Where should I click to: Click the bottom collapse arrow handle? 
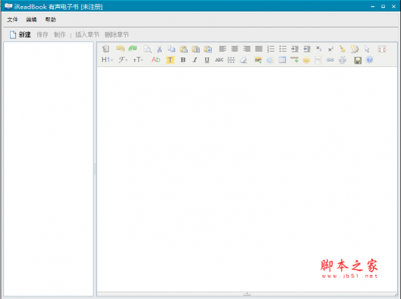(247, 294)
